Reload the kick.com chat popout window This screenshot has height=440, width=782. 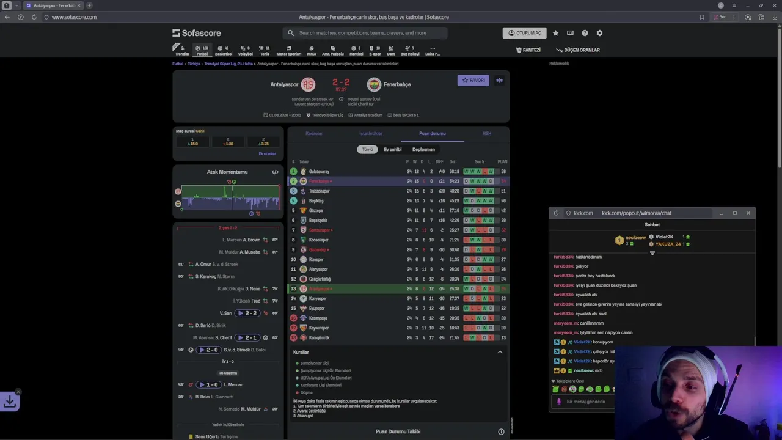556,213
